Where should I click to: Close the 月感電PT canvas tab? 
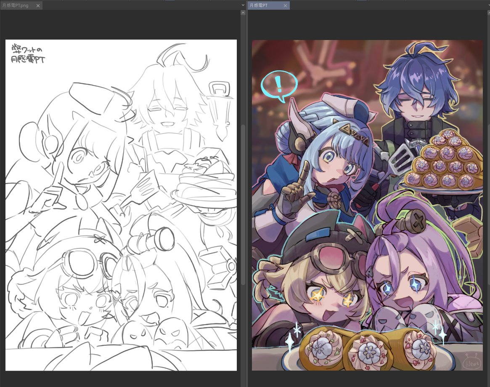coord(285,5)
